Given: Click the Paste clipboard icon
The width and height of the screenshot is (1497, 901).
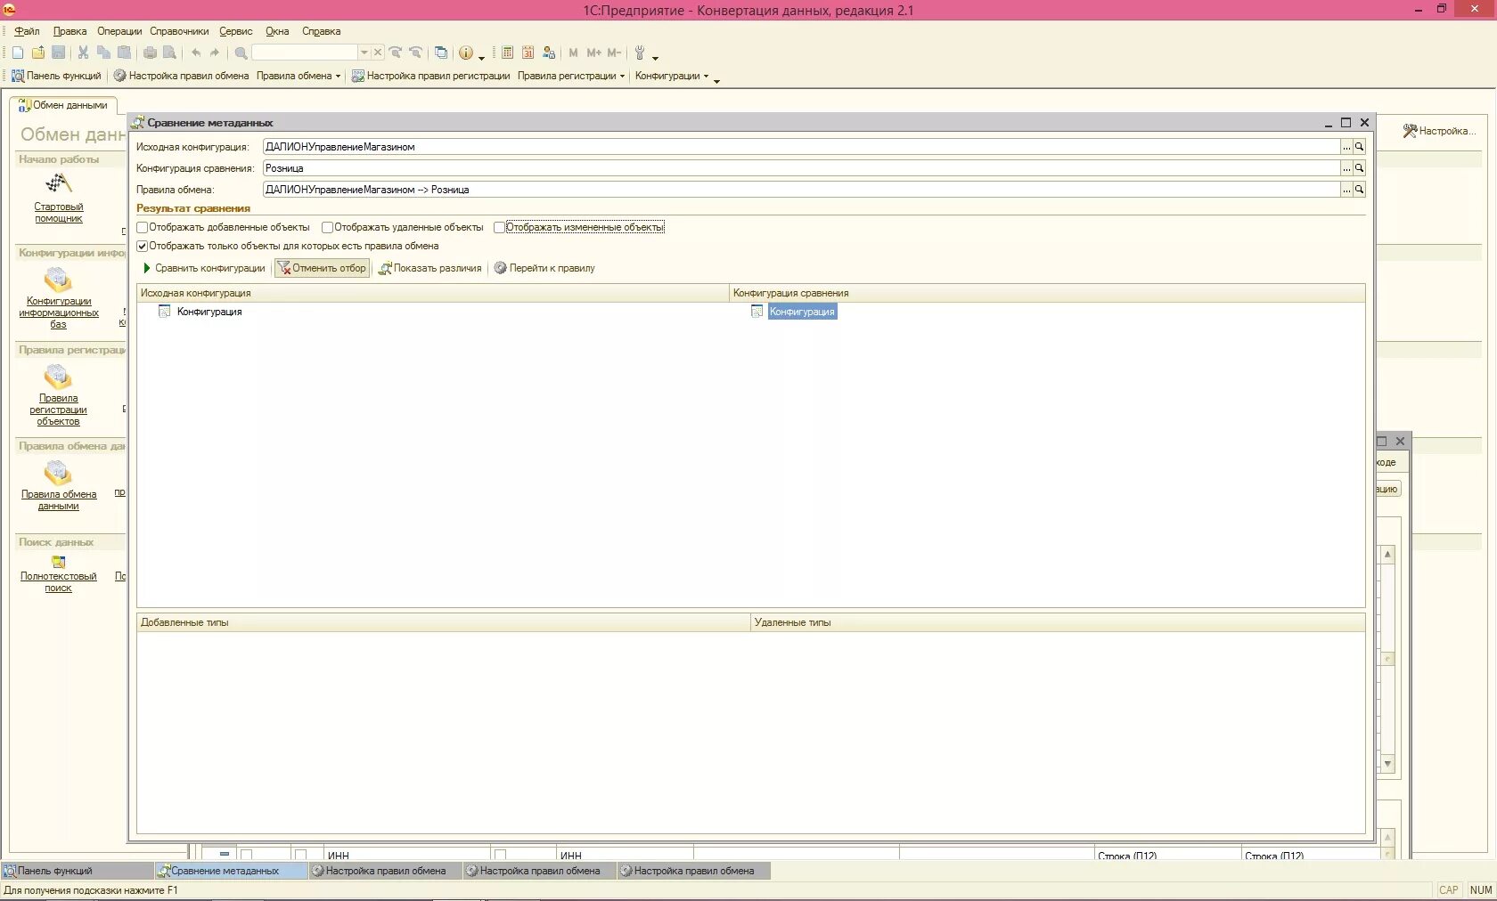Looking at the screenshot, I should [x=125, y=53].
